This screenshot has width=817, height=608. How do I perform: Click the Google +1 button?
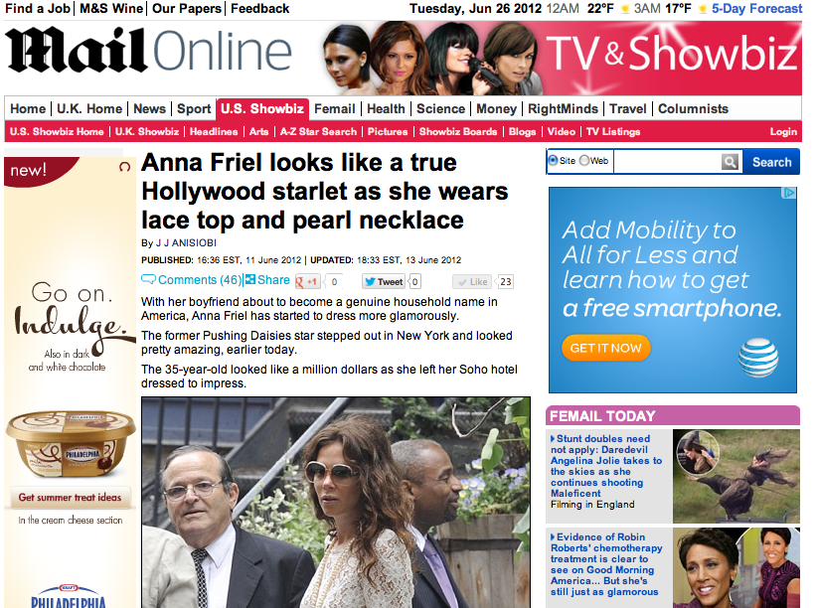(x=307, y=282)
